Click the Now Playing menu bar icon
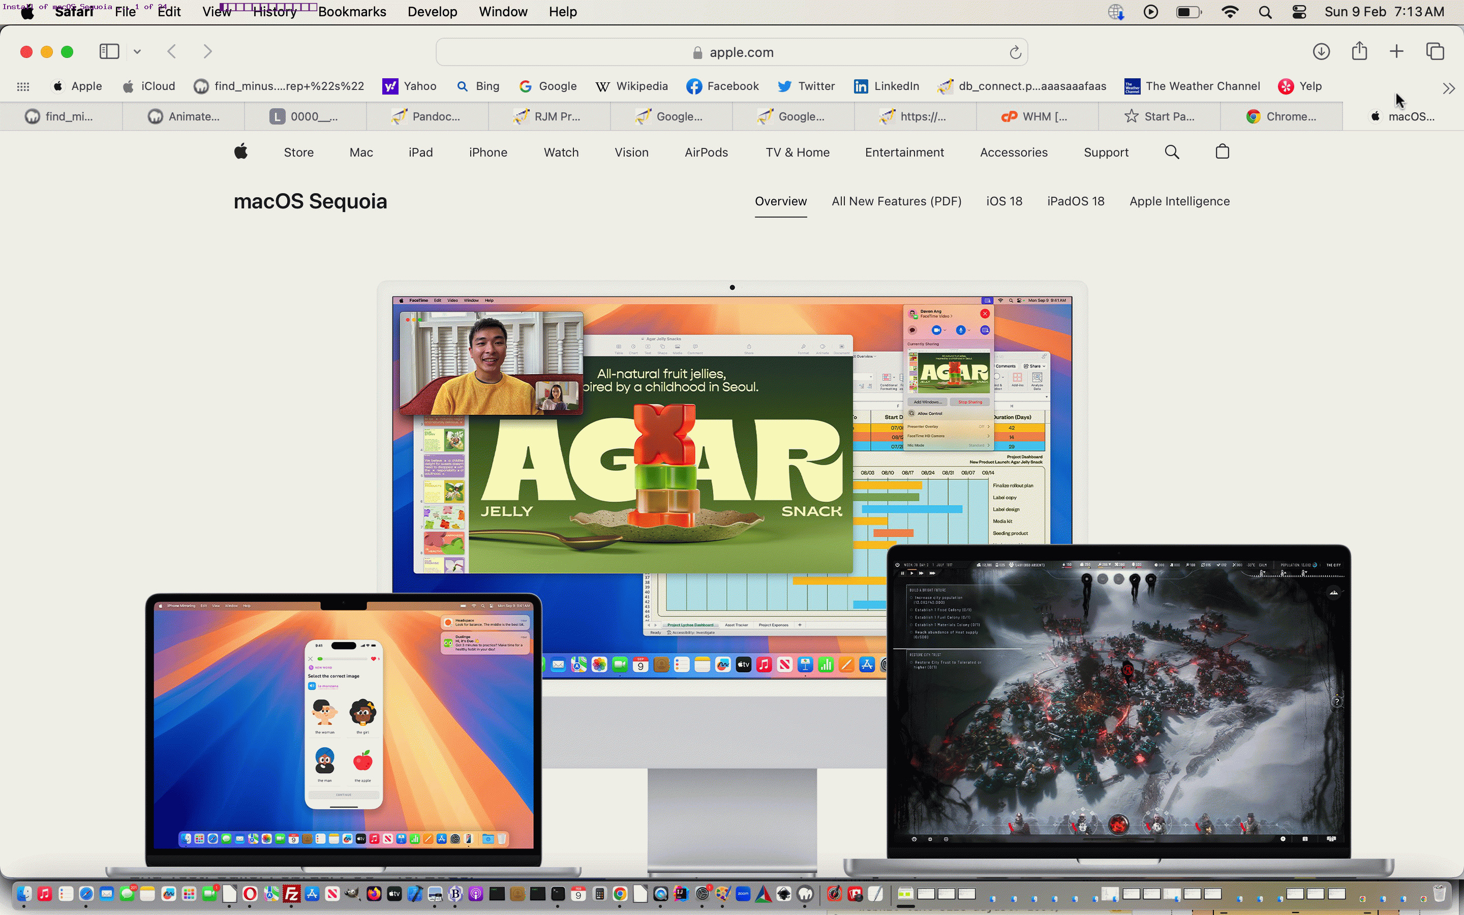The height and width of the screenshot is (915, 1464). [x=1151, y=12]
